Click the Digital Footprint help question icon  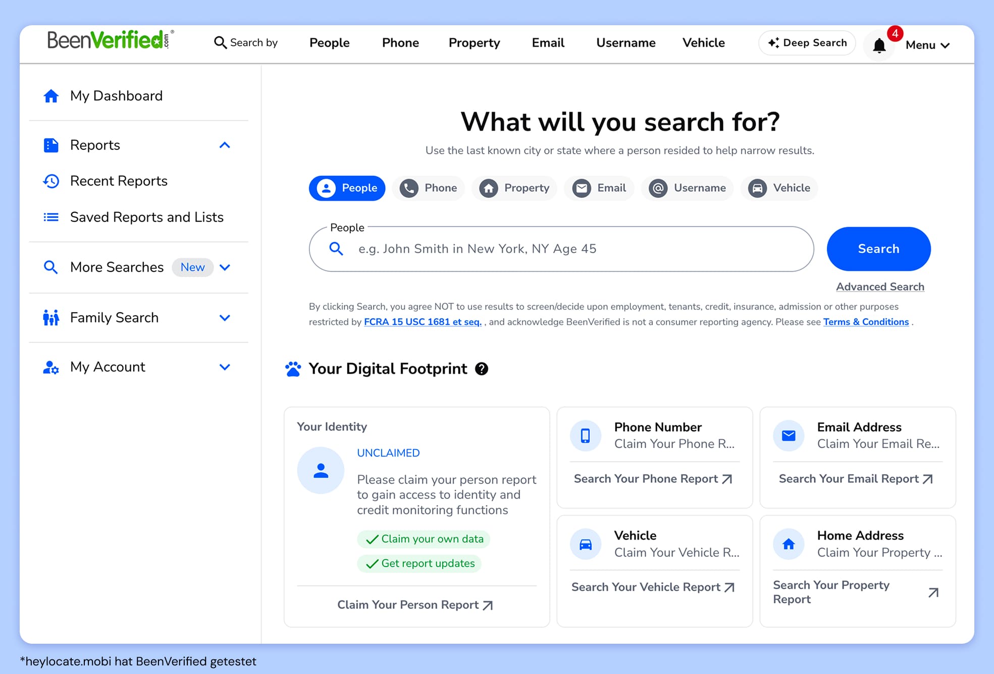[482, 369]
